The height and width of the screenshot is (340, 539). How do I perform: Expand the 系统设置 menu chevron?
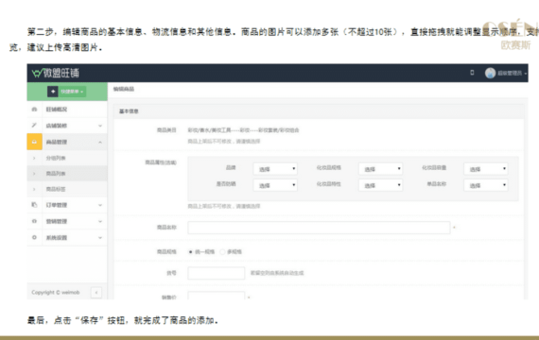point(100,238)
